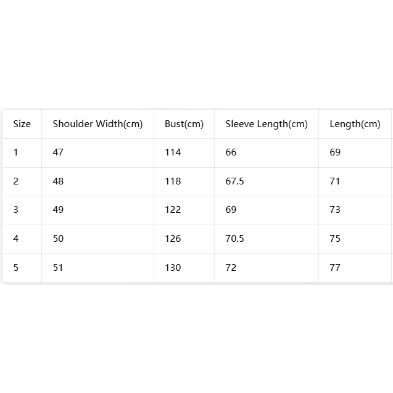This screenshot has width=393, height=393.
Task: Click the Shoulder Width(cm) header
Action: click(x=97, y=124)
